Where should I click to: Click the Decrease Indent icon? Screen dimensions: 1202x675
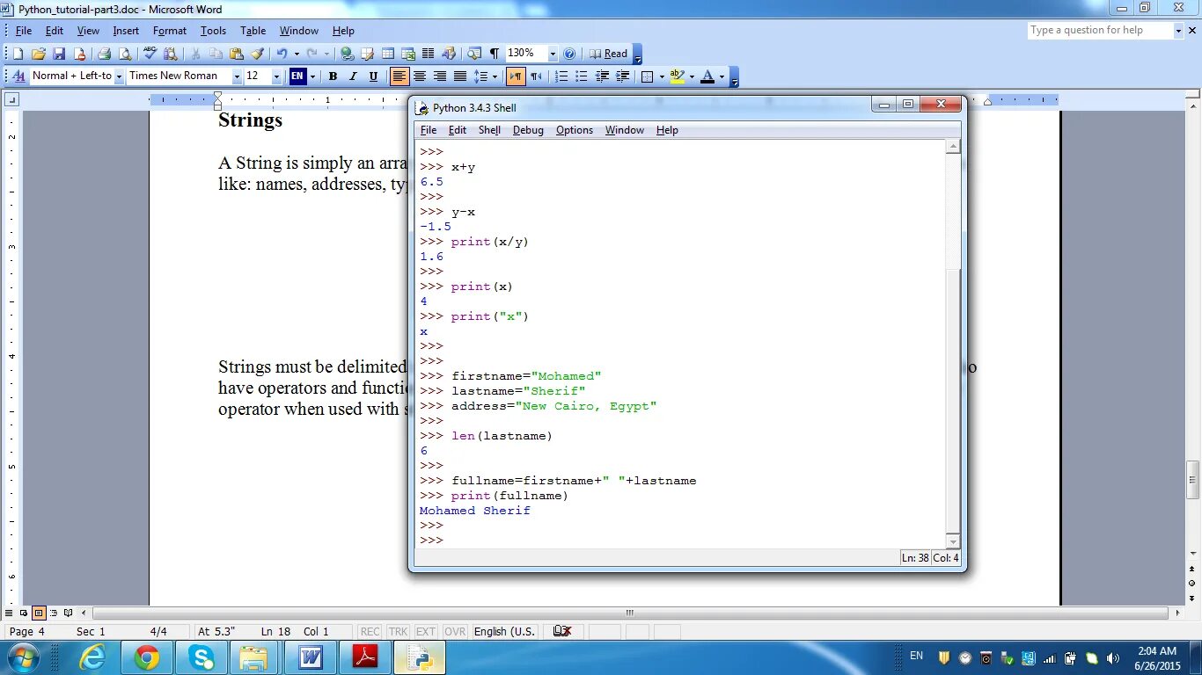[602, 76]
